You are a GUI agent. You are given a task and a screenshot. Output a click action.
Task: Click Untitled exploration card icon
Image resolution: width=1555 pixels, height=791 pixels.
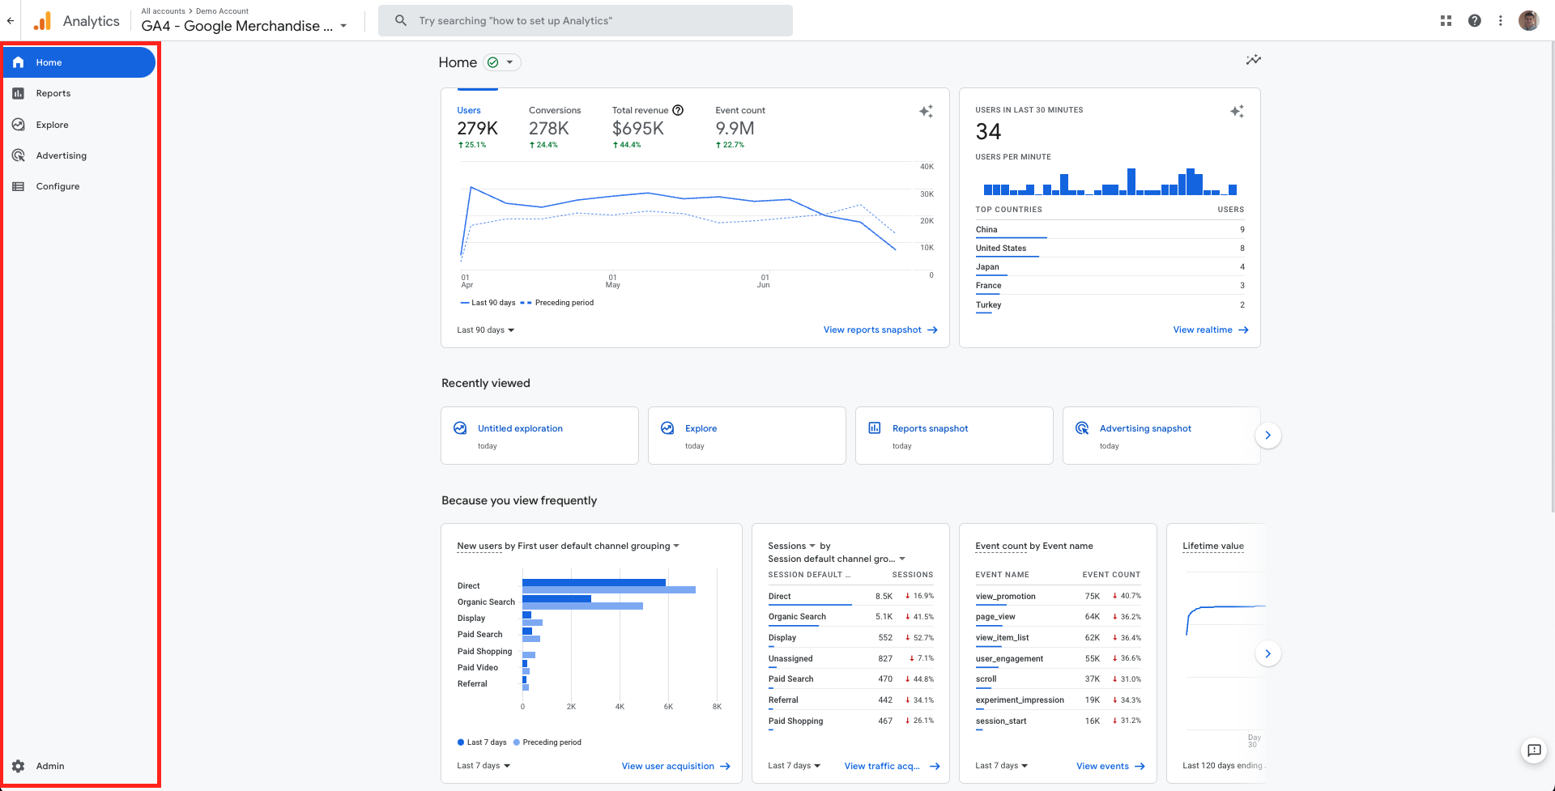pyautogui.click(x=460, y=428)
